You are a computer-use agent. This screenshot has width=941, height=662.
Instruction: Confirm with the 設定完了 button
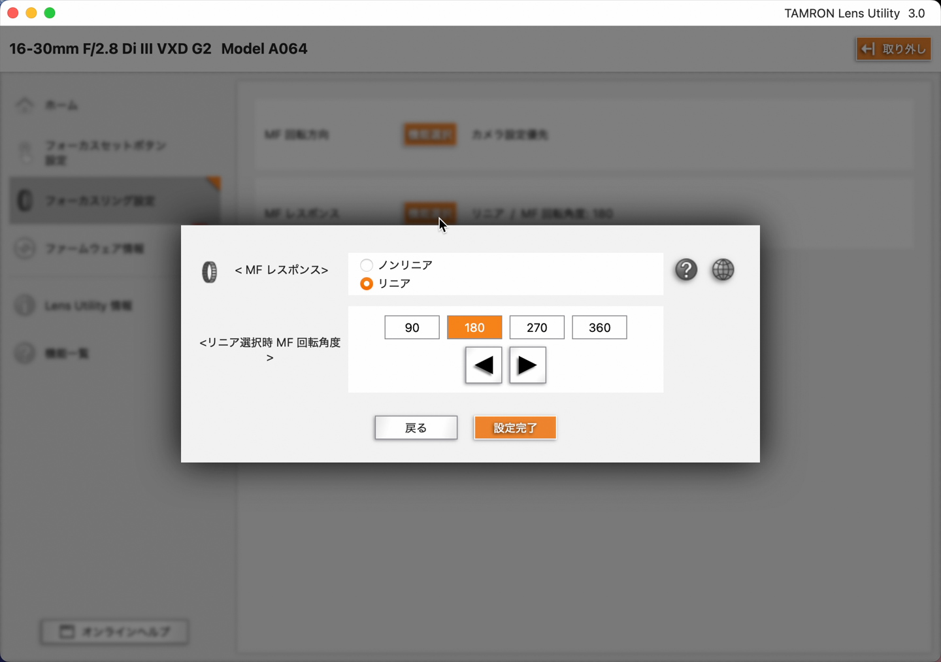(515, 428)
